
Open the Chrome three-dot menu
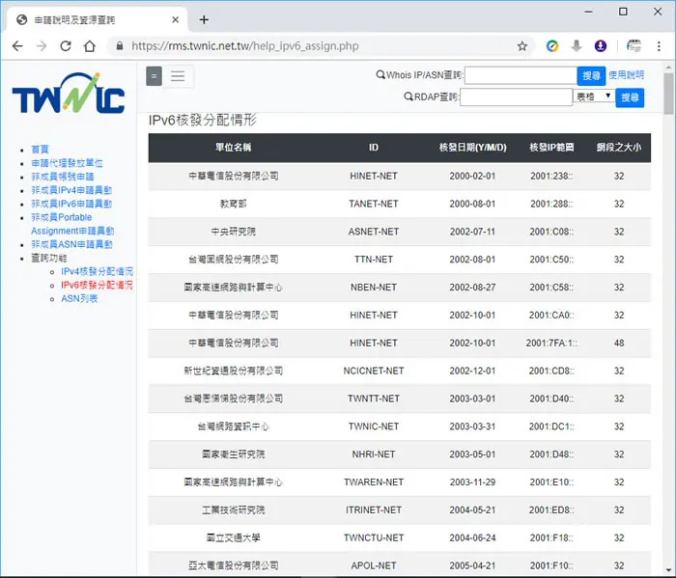(659, 46)
